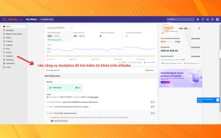Click Check now for unread inquiries

pos(149,70)
